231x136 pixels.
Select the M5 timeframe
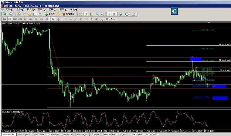10,19
